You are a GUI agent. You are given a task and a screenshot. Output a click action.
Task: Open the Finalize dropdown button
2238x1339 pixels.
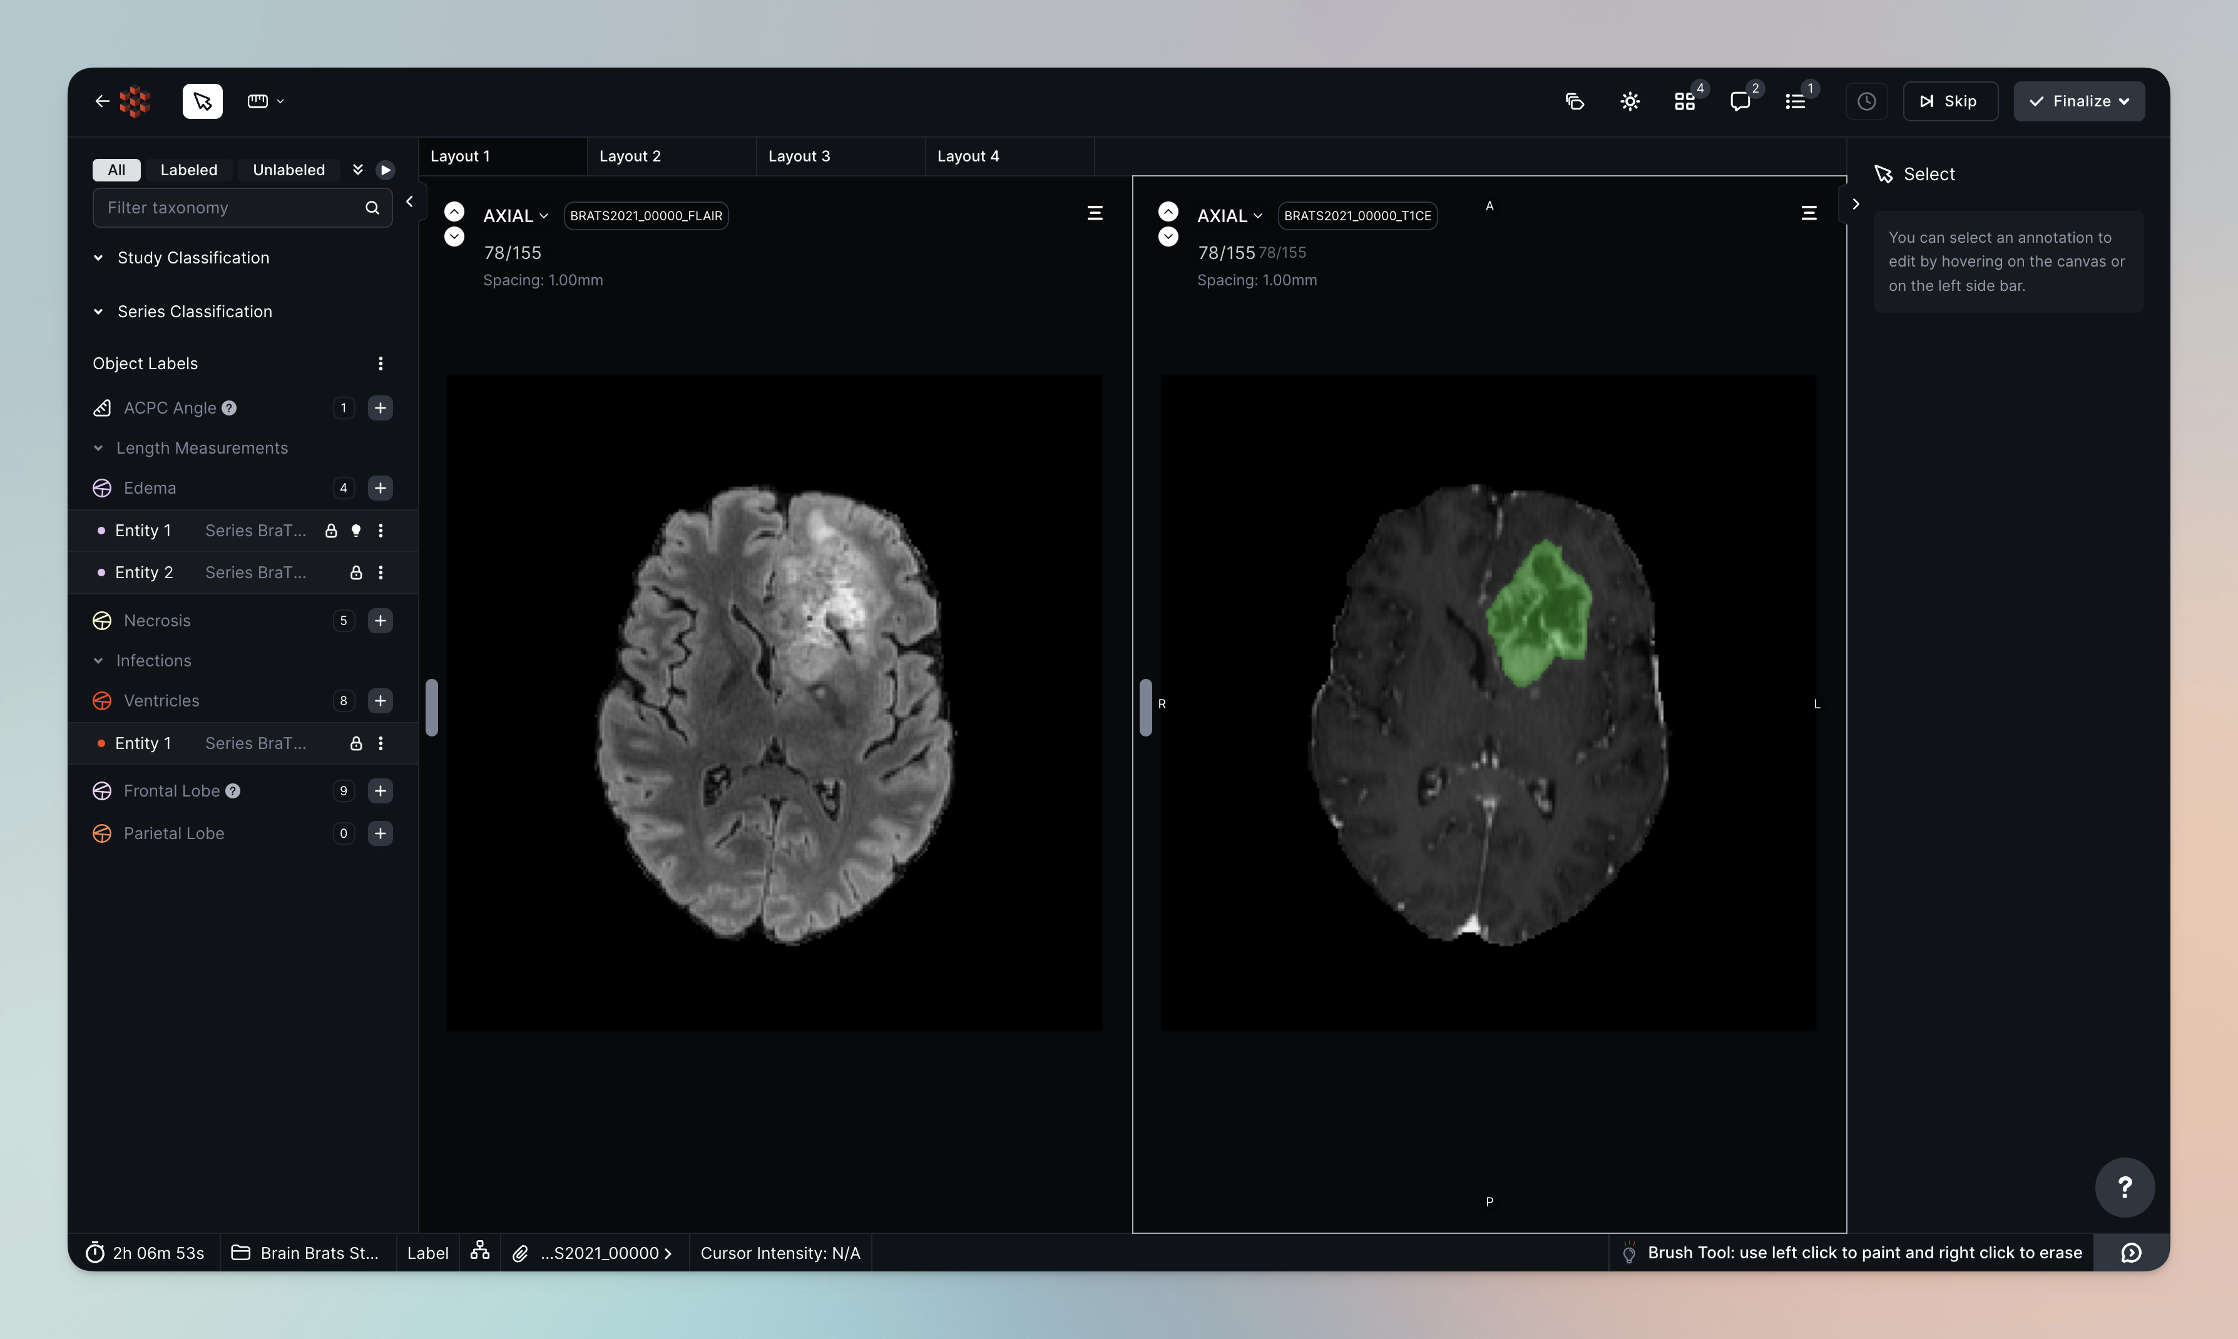tap(2079, 101)
